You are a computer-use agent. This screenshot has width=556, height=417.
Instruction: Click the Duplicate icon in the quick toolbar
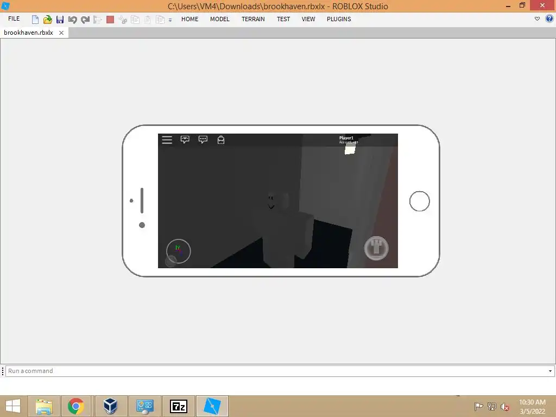160,20
